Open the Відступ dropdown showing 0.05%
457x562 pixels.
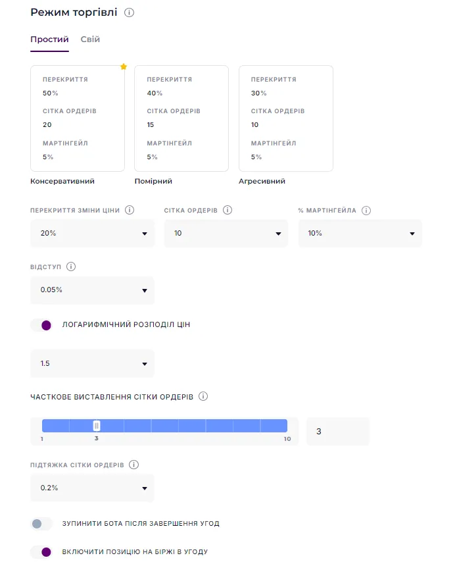(x=92, y=290)
